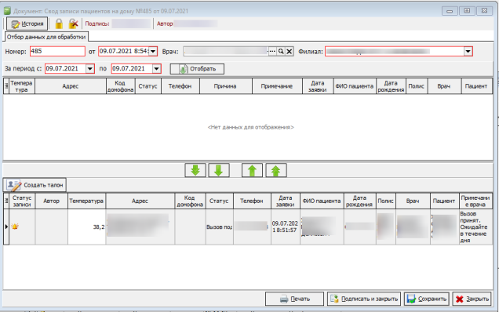Click into the Номер input field
The width and height of the screenshot is (499, 312).
[x=57, y=51]
